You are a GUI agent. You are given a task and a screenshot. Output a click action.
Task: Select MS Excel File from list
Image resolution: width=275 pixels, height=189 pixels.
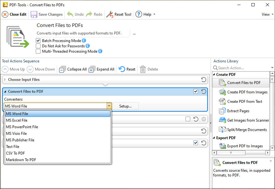point(17,120)
